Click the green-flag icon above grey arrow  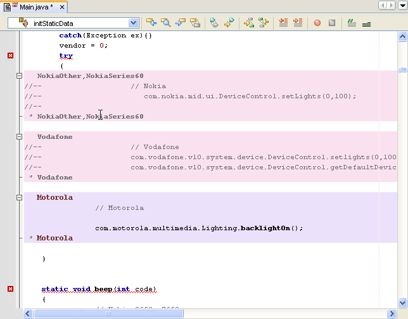[x=214, y=23]
